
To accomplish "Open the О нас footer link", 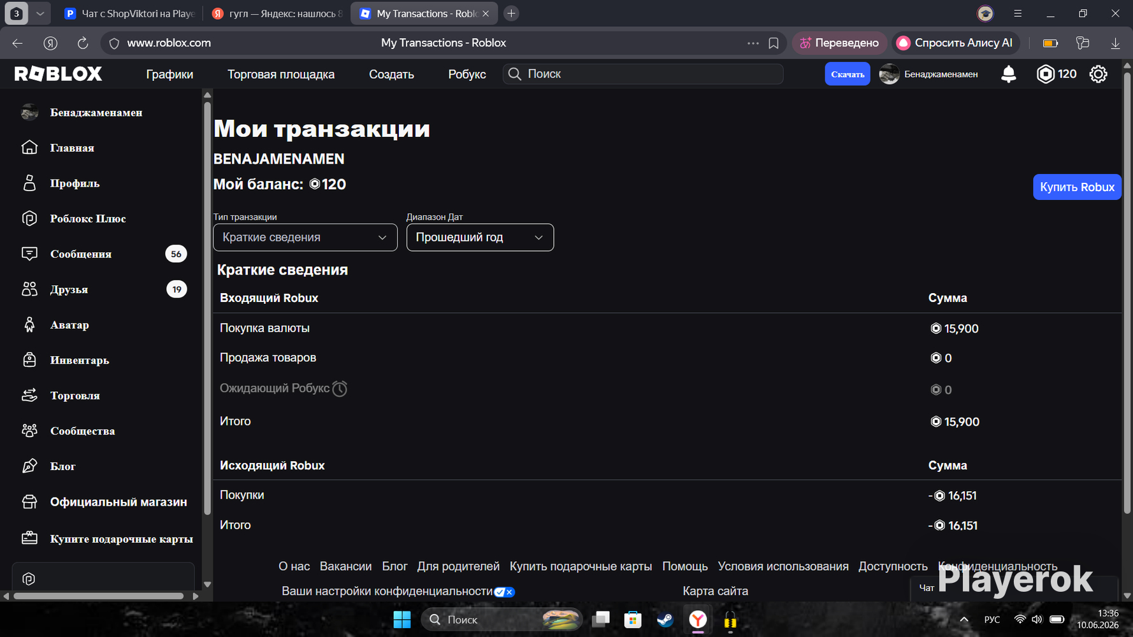I will point(294,566).
